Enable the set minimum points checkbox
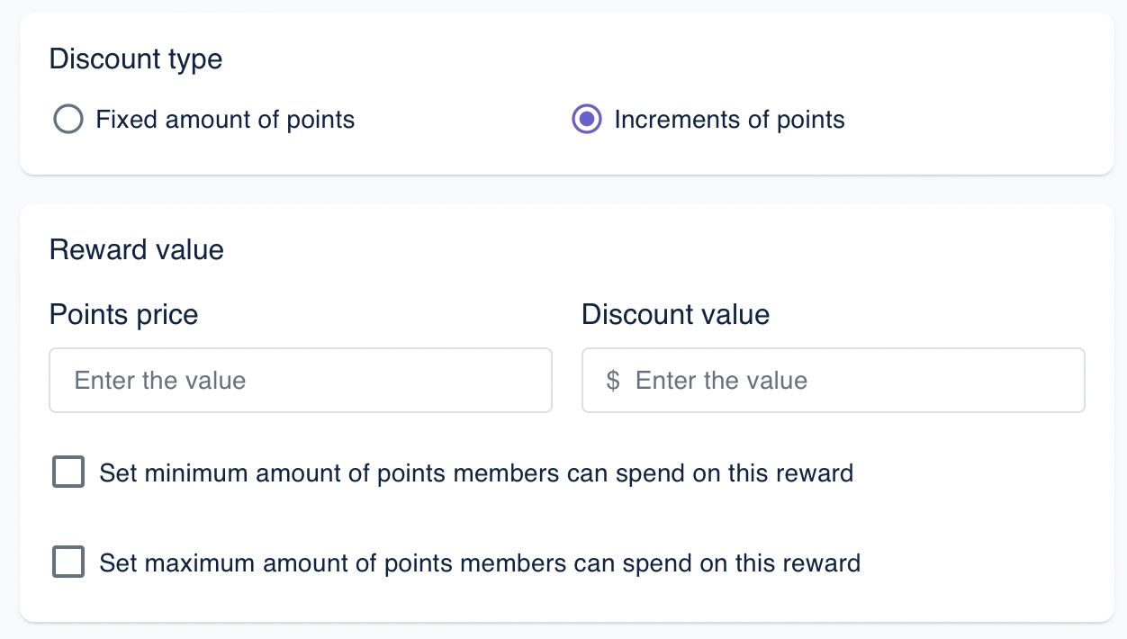1127x639 pixels. 68,472
